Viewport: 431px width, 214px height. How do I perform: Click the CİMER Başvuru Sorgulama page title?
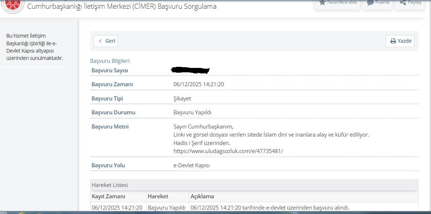(x=122, y=6)
